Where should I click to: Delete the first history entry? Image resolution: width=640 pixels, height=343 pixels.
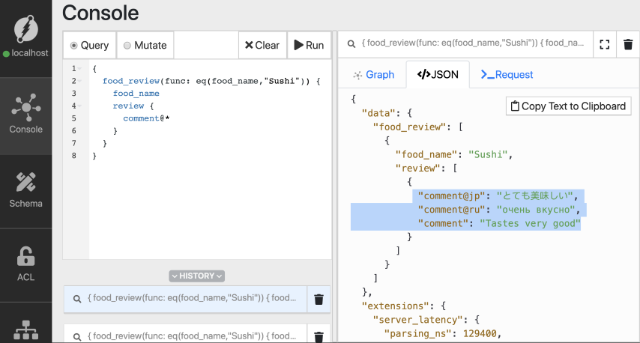coord(319,299)
